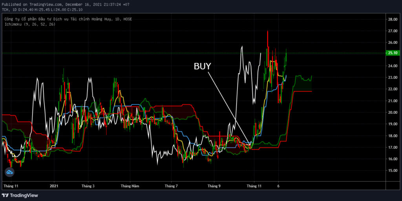
Task: Click the 27.00 price axis label
Action: pyautogui.click(x=392, y=31)
